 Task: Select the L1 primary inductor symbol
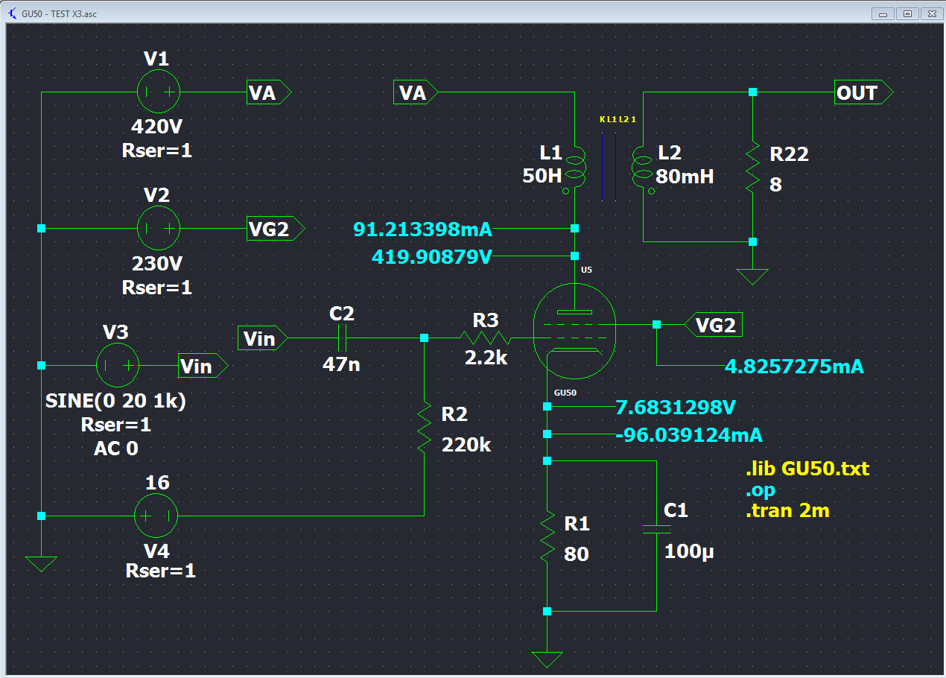click(574, 168)
